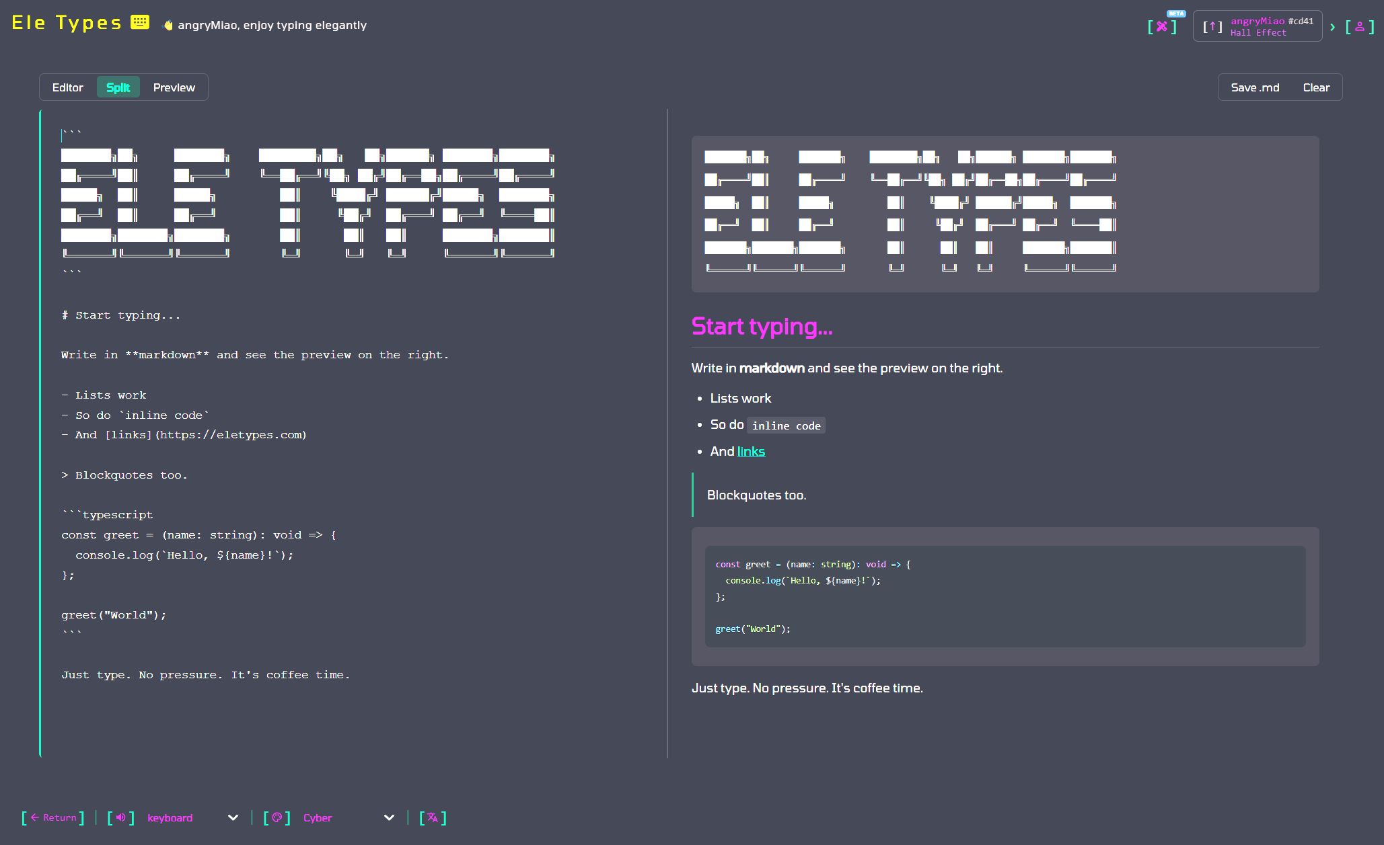Click the Return button
The width and height of the screenshot is (1384, 845).
coord(53,817)
